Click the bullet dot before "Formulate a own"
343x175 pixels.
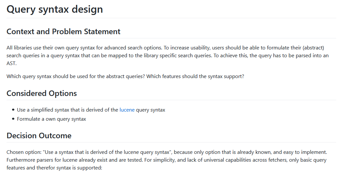click(13, 119)
